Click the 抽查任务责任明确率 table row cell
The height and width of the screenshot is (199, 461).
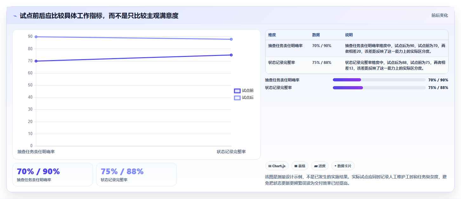[x=286, y=46]
